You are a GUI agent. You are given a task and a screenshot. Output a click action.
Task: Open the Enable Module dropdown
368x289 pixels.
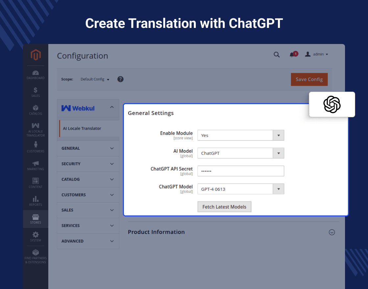pos(241,135)
